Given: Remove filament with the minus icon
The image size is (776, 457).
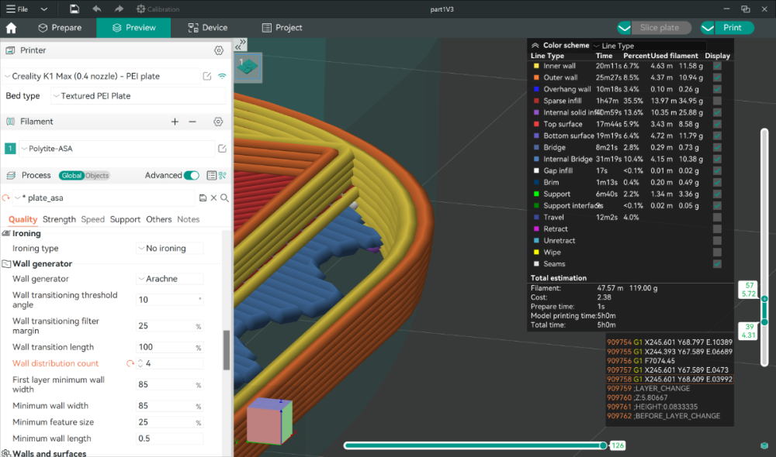Looking at the screenshot, I should (192, 122).
